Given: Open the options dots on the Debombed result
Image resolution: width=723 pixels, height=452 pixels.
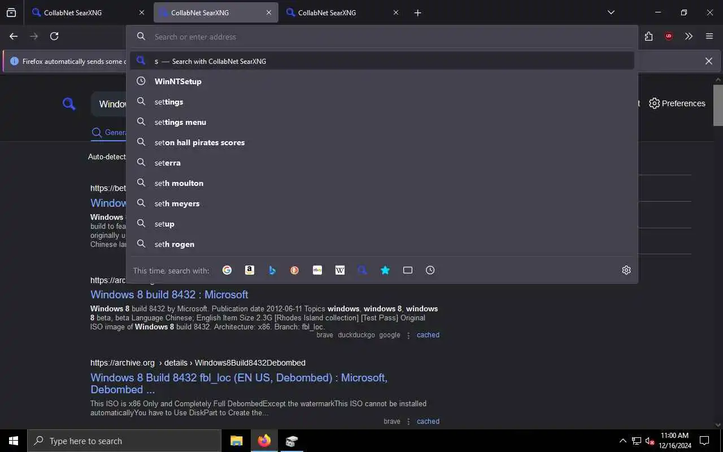Looking at the screenshot, I should click(x=408, y=421).
